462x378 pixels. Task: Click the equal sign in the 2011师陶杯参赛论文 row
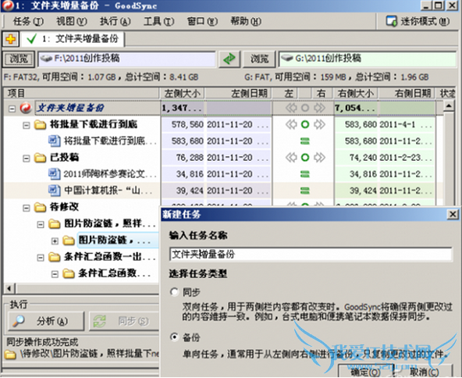tap(305, 174)
